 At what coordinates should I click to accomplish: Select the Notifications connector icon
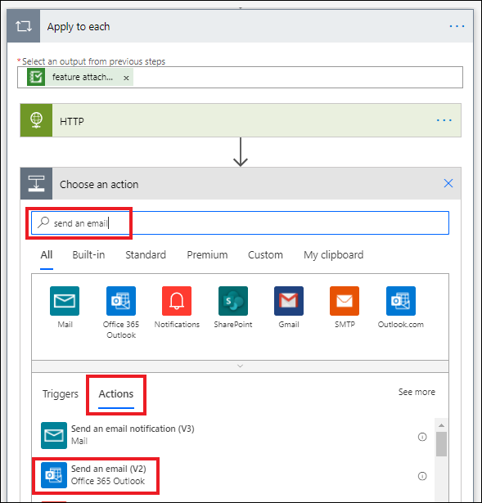(177, 301)
